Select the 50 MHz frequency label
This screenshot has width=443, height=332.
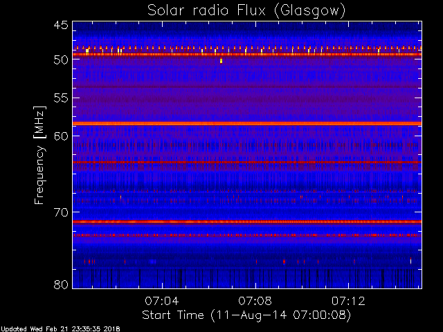pyautogui.click(x=61, y=60)
